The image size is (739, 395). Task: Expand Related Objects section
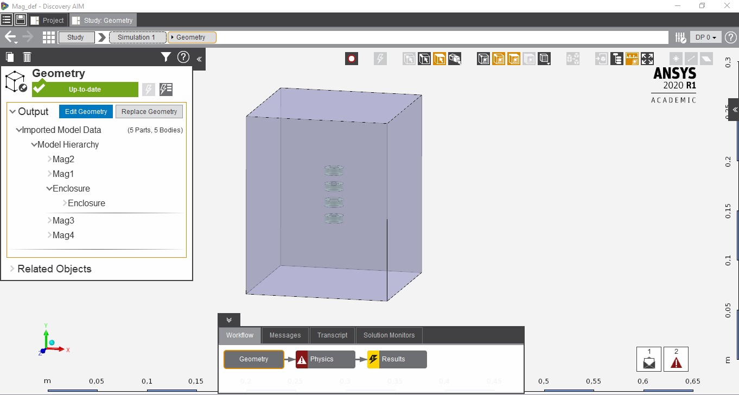click(12, 269)
